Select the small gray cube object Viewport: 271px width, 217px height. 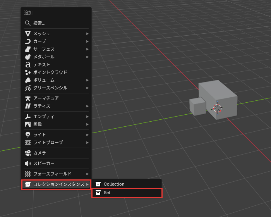pos(198,107)
